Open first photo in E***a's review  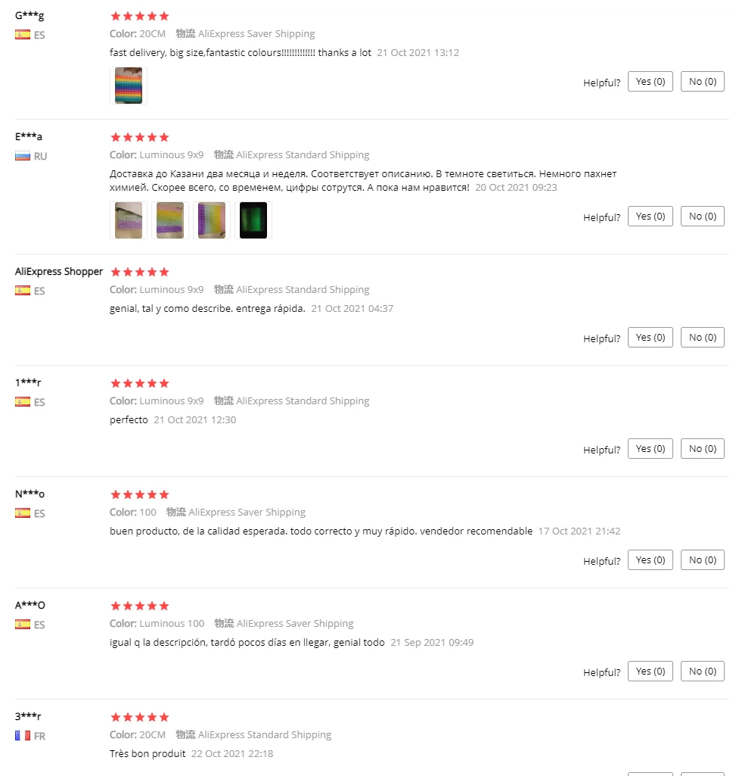(129, 220)
